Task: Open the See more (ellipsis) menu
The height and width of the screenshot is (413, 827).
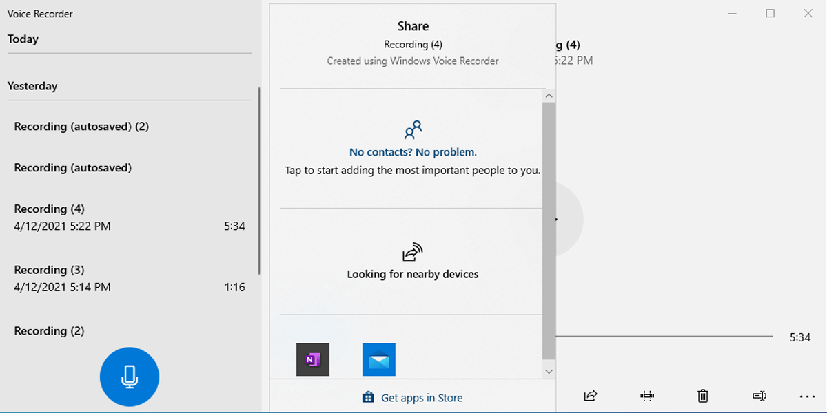Action: (x=806, y=396)
